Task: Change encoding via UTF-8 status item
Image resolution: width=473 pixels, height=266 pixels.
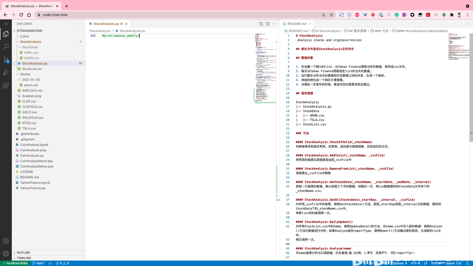Action: (x=415, y=263)
